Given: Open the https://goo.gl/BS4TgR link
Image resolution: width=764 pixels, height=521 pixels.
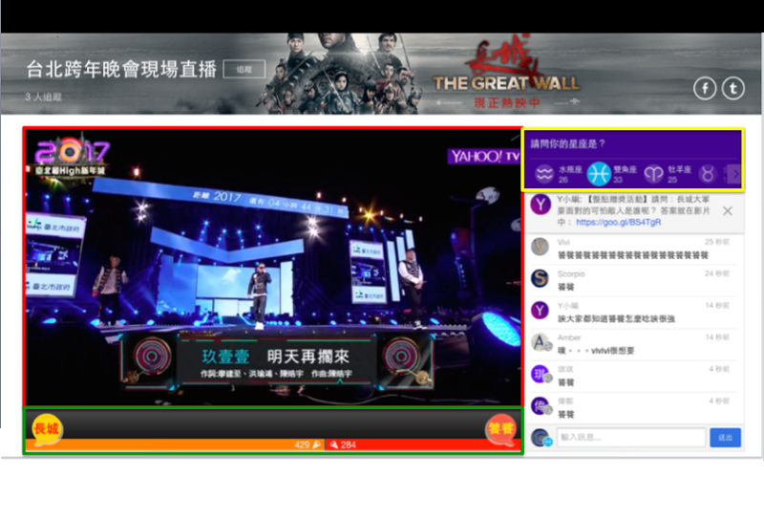Looking at the screenshot, I should point(618,222).
